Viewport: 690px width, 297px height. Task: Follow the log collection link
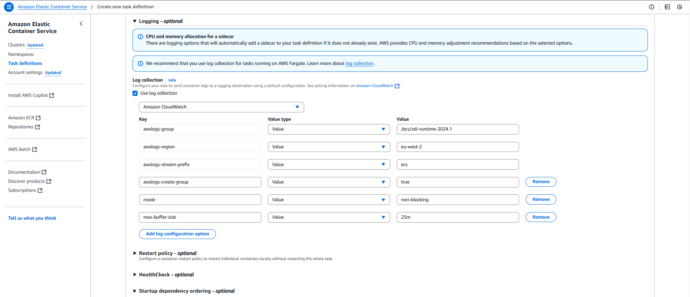[359, 63]
